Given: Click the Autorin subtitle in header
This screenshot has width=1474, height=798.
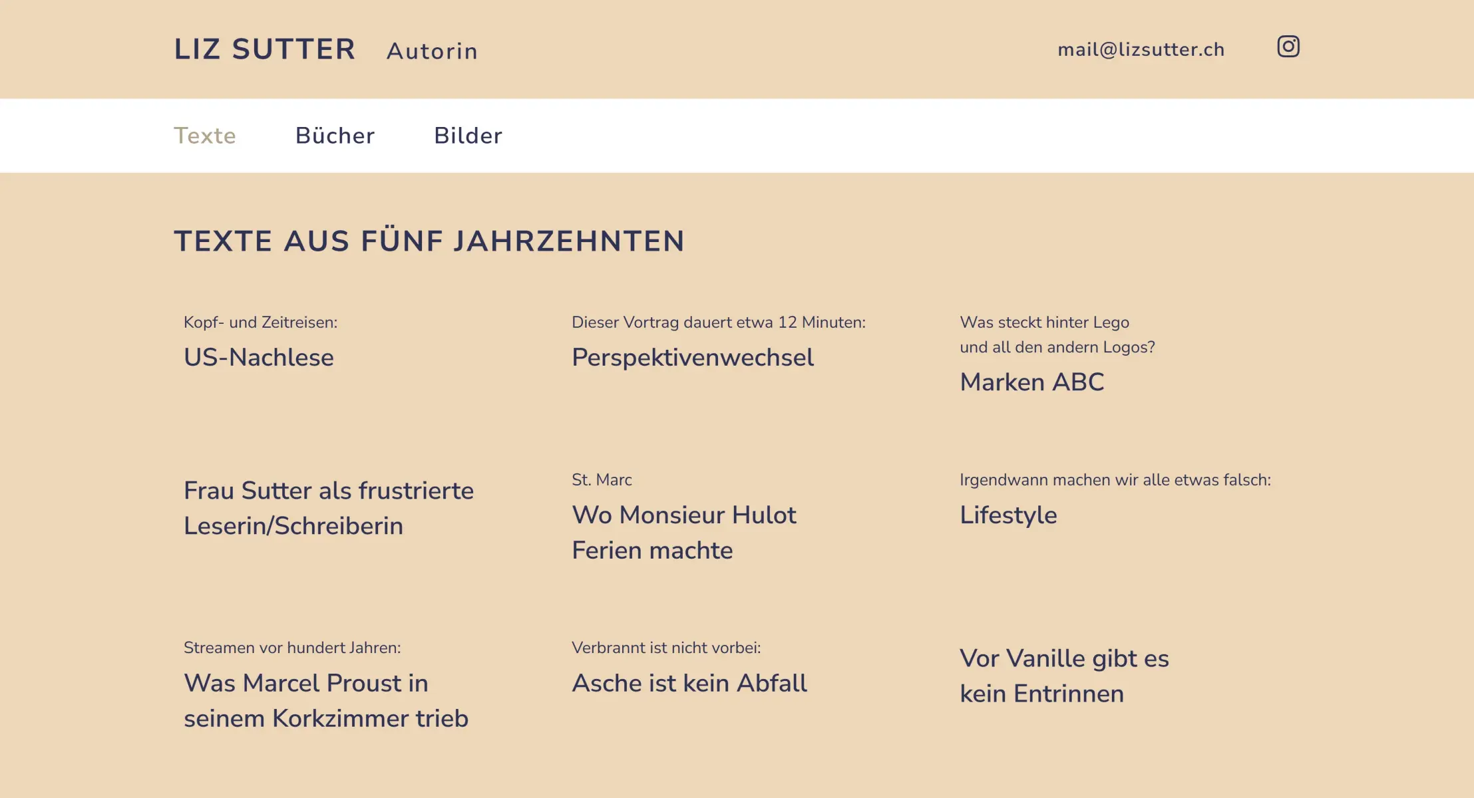Looking at the screenshot, I should (432, 51).
